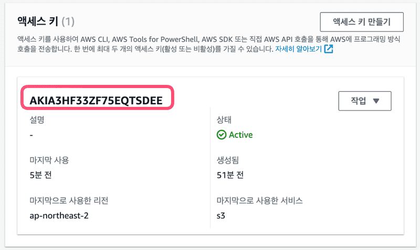Select the s3 service value
Viewport: 420px width, 250px height.
(x=221, y=215)
